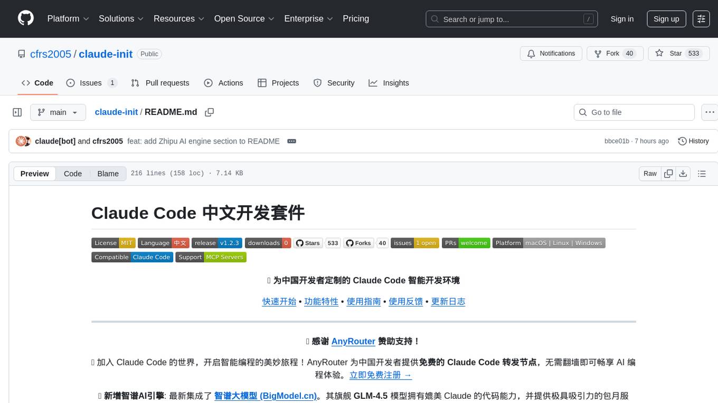Collapse the file tree side panel
718x403 pixels.
[17, 112]
